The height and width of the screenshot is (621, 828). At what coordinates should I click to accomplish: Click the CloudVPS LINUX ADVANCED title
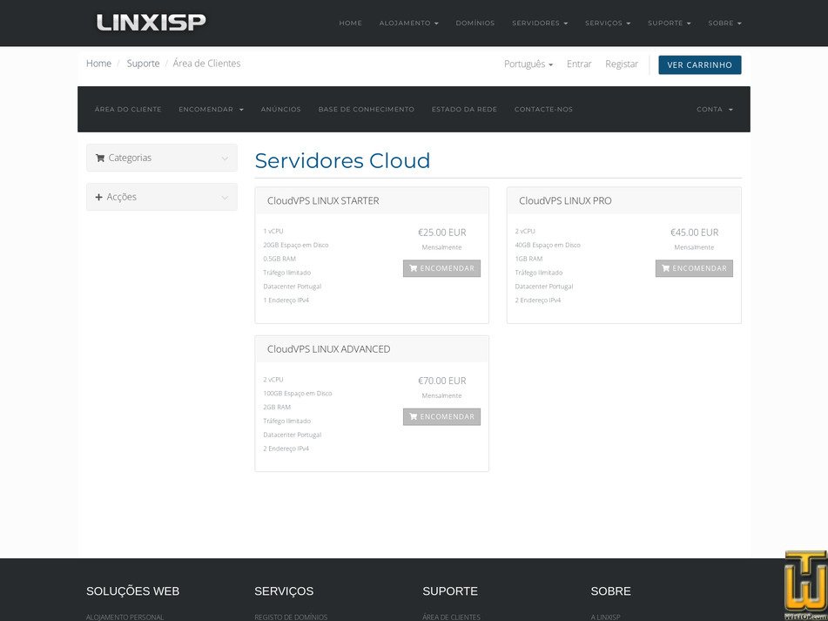click(328, 349)
